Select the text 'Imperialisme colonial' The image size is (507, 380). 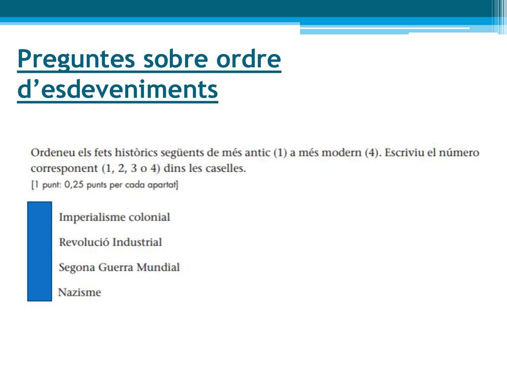click(114, 217)
